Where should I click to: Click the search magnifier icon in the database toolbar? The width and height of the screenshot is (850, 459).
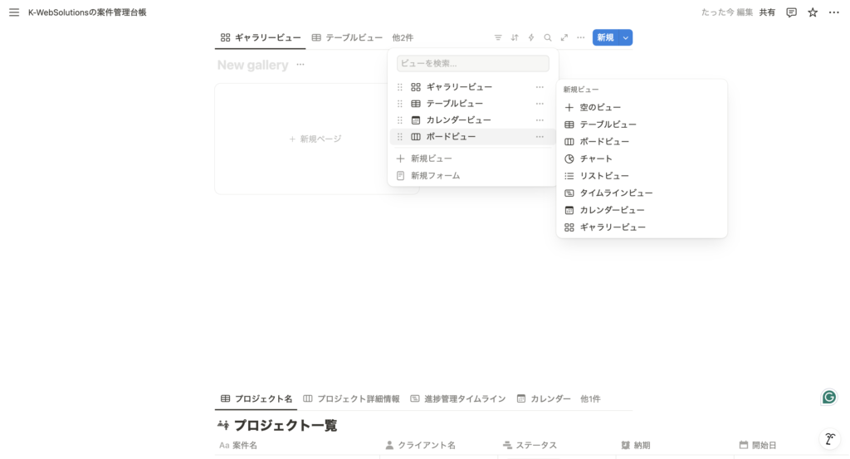click(x=548, y=37)
